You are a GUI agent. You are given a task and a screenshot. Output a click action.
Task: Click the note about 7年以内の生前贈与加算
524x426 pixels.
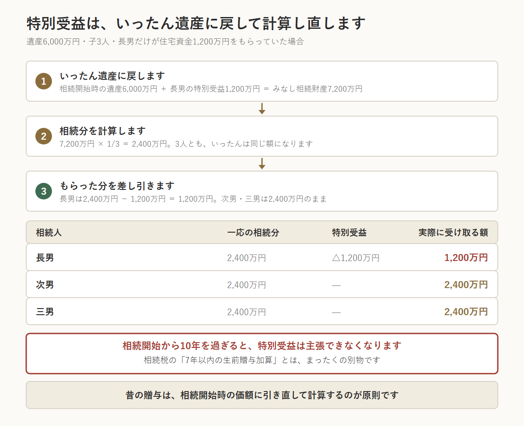point(262,360)
